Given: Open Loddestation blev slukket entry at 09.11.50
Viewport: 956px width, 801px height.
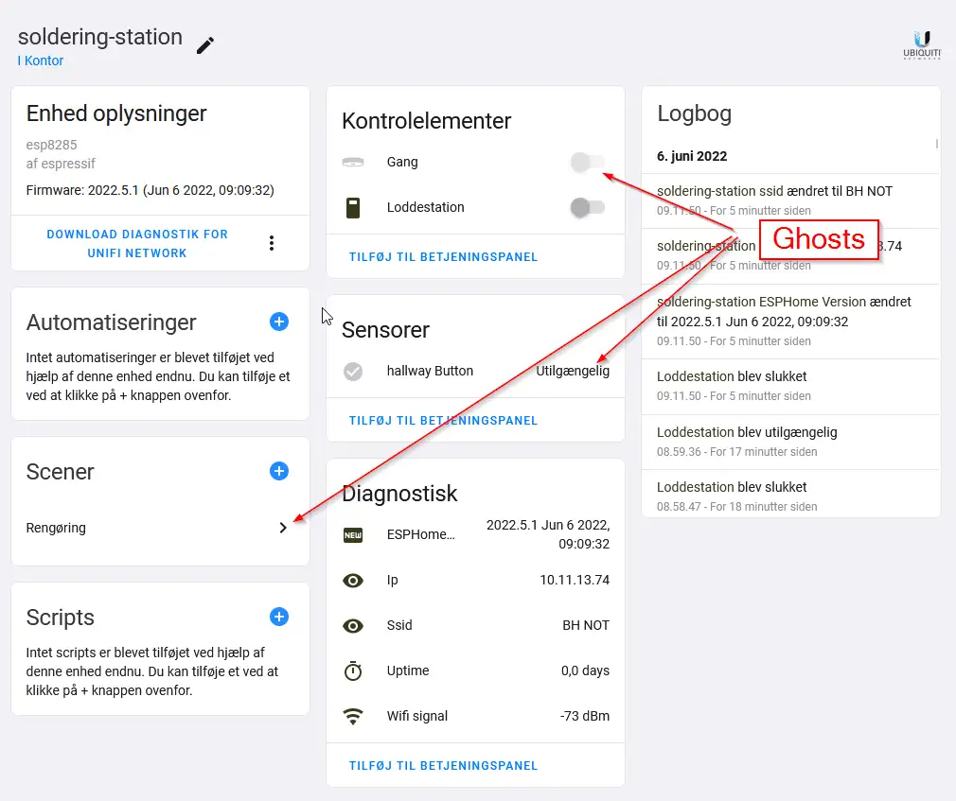Looking at the screenshot, I should pyautogui.click(x=790, y=386).
